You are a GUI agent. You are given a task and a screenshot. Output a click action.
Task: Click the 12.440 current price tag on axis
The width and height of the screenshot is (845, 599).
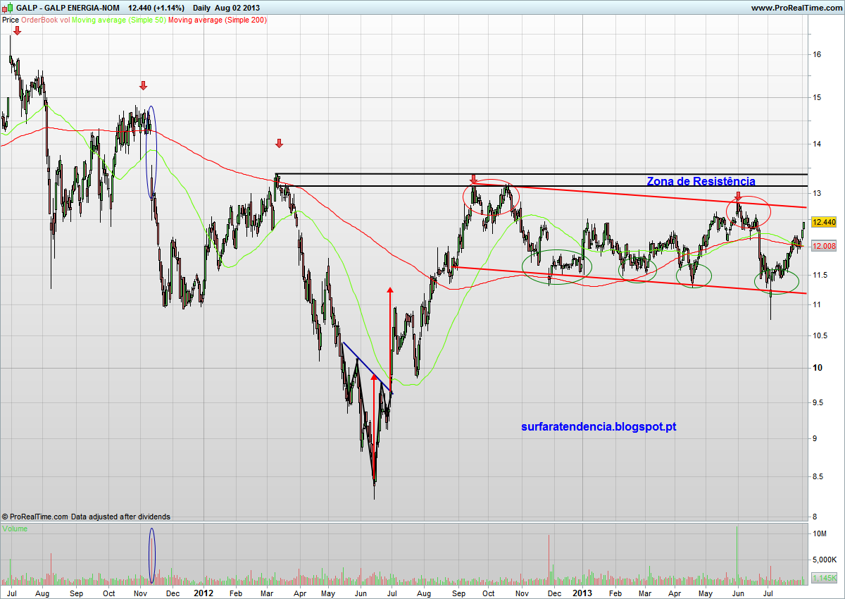[x=823, y=222]
